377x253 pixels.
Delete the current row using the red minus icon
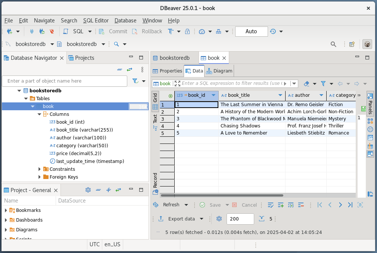tap(301, 205)
